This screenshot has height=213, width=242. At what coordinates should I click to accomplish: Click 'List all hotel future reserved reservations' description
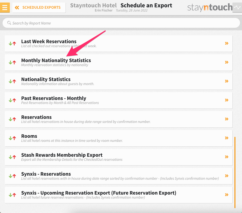click(83, 197)
